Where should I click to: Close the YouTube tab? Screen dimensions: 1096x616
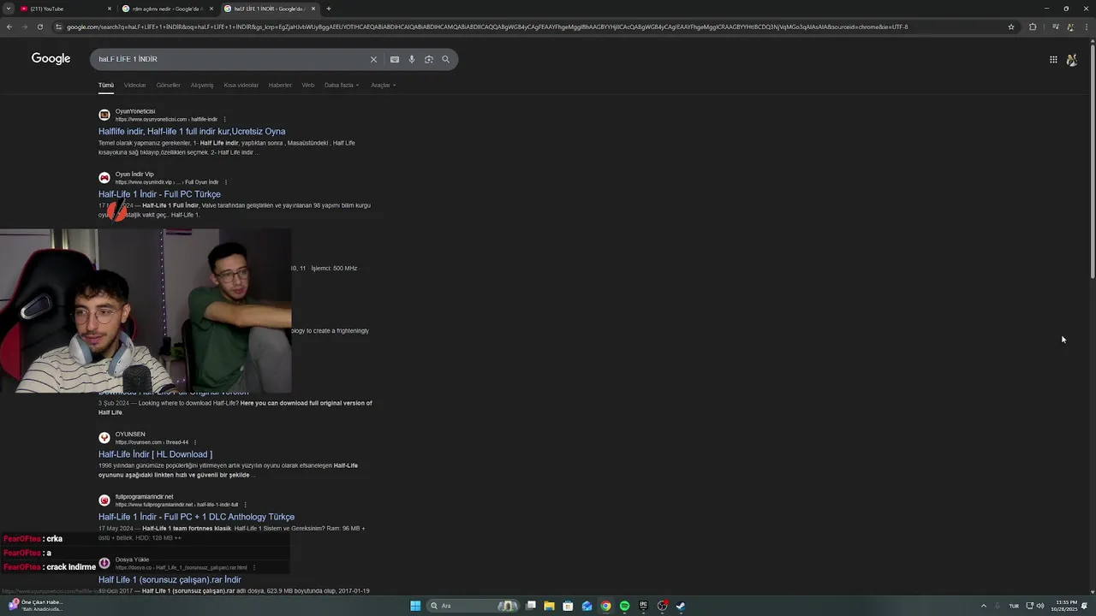click(110, 9)
